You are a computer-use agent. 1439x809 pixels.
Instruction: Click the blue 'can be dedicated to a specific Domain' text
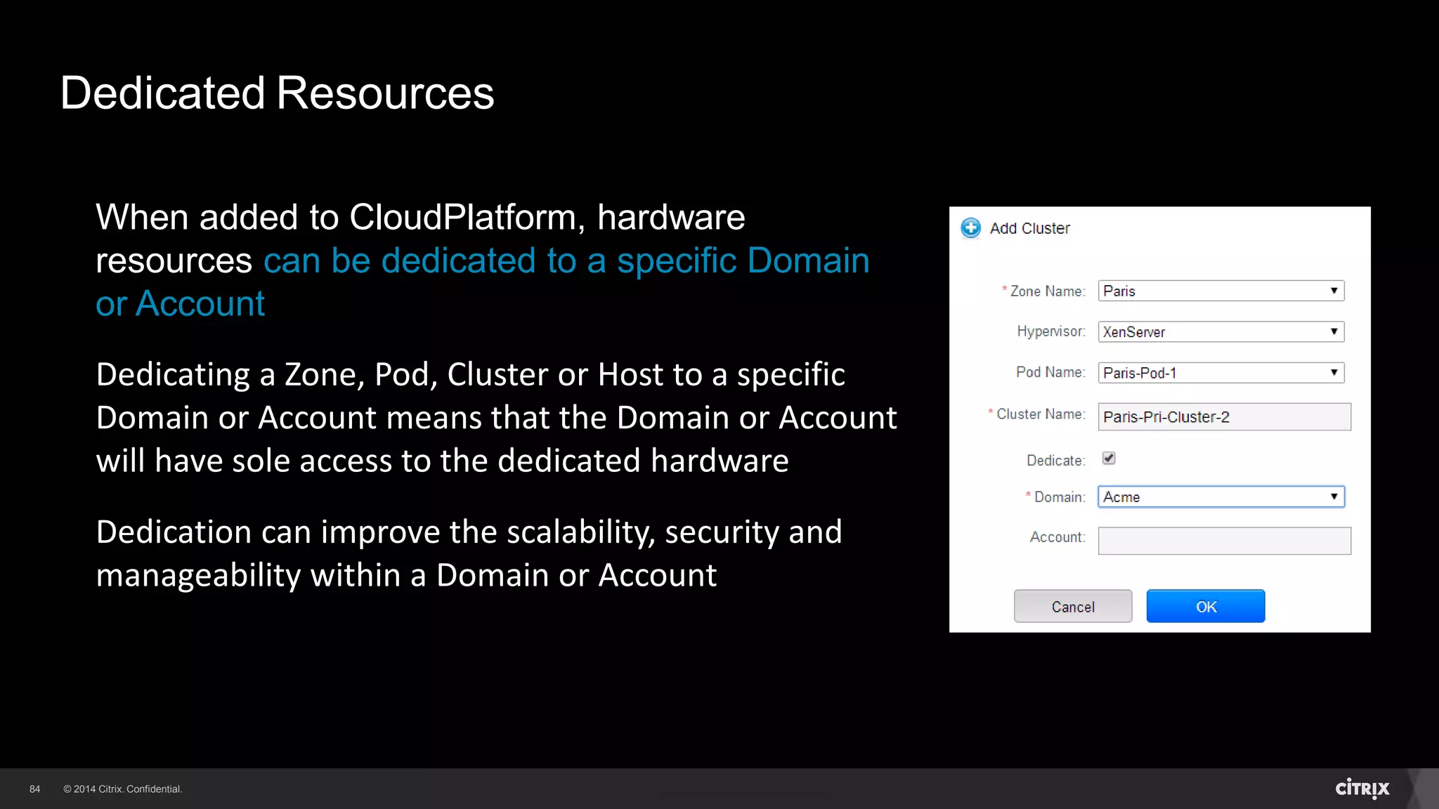tap(566, 261)
